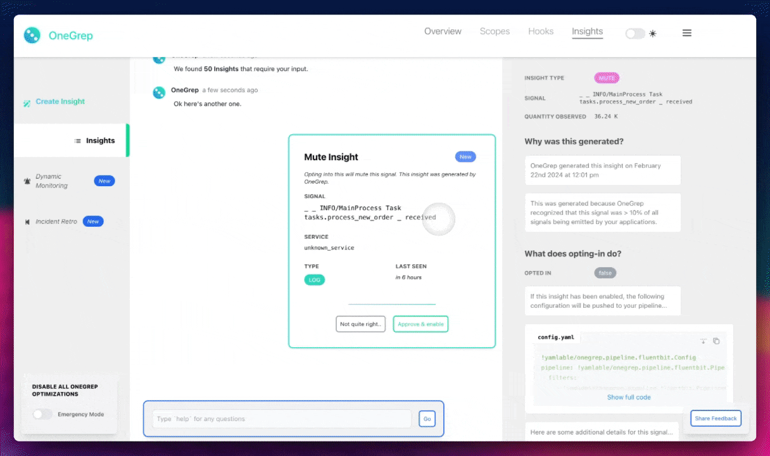Click the list icon beside Insights in the sidebar
The height and width of the screenshot is (456, 770).
(78, 141)
